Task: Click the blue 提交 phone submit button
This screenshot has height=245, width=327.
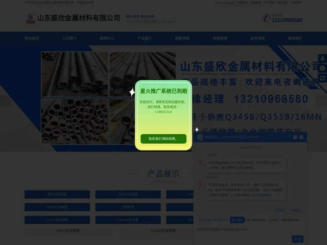Action: 238,220
